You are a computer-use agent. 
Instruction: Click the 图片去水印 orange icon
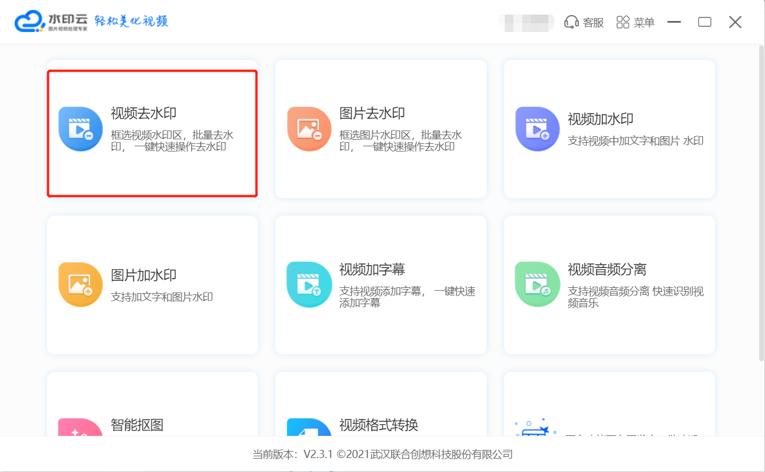click(309, 129)
